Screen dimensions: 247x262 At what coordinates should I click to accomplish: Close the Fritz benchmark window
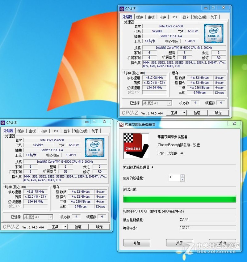pos(234,123)
